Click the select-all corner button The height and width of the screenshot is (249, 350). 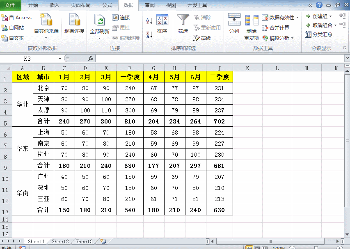click(x=6, y=68)
